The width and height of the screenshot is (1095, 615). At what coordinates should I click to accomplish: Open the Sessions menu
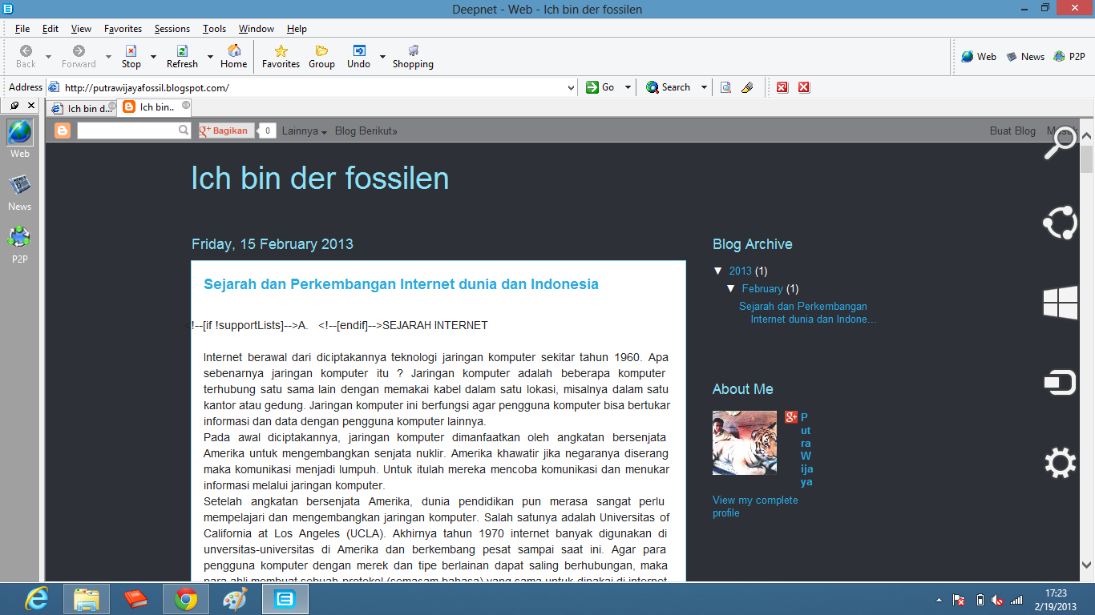172,28
